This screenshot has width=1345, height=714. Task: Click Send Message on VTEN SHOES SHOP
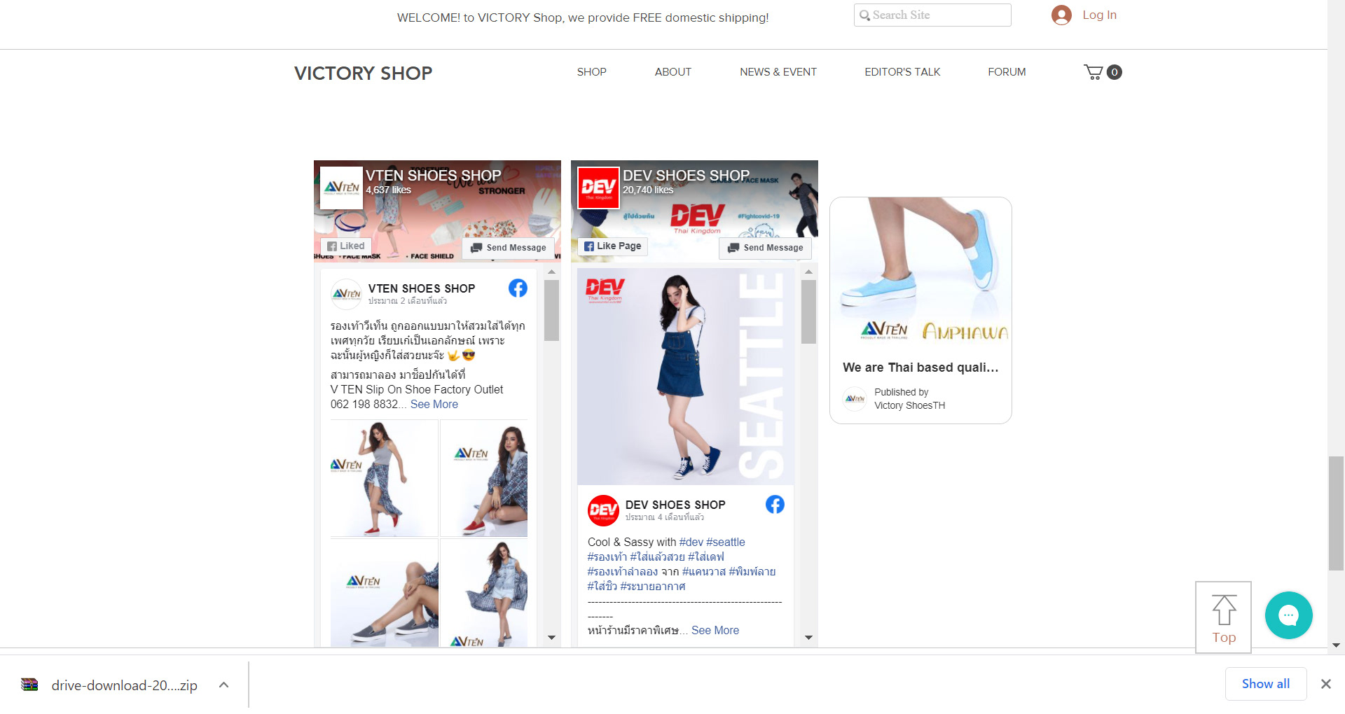(x=509, y=248)
